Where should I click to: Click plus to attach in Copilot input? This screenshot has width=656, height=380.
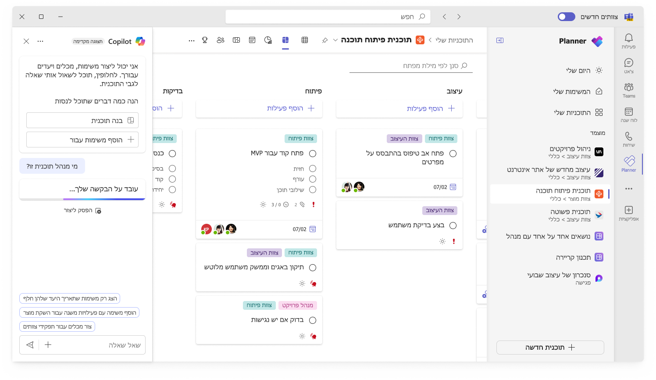(x=48, y=345)
